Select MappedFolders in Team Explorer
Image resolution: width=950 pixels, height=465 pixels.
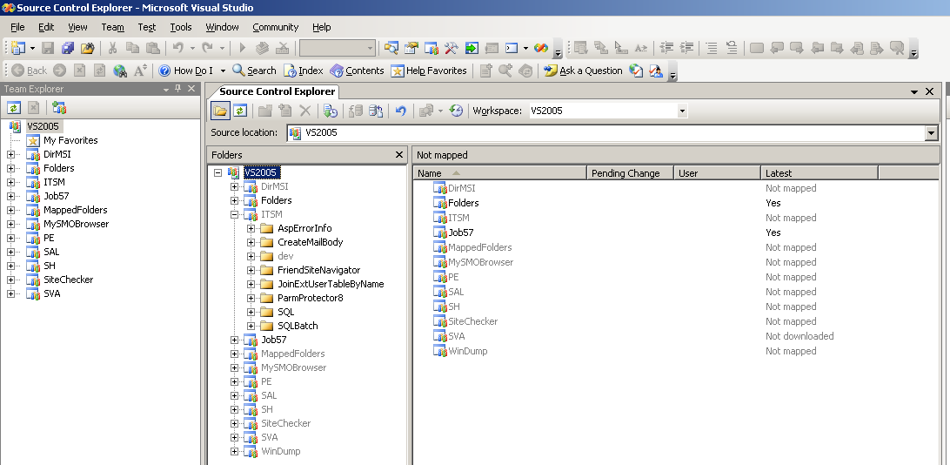click(x=75, y=211)
